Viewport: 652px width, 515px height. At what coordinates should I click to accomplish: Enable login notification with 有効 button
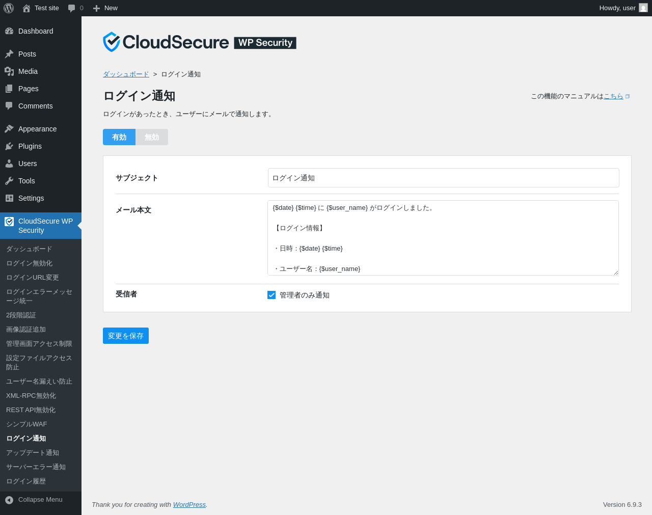click(x=119, y=137)
